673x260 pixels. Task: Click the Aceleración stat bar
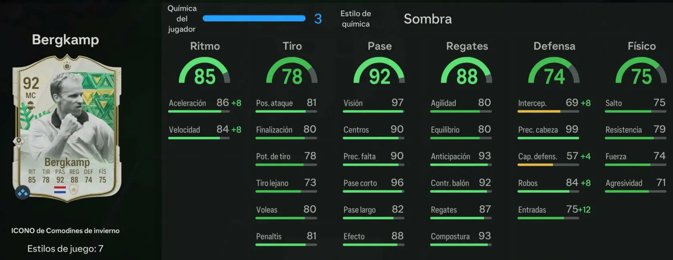point(199,112)
